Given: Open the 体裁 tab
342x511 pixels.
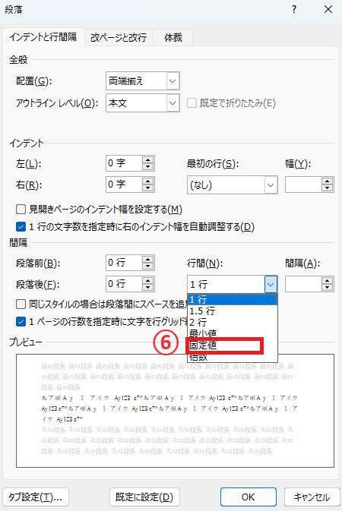Looking at the screenshot, I should [173, 37].
